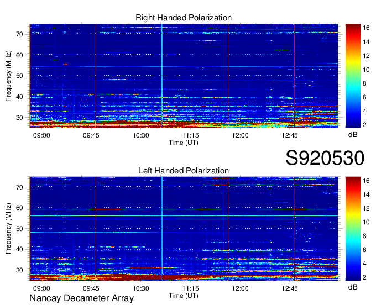
Task: Click the 70 MHz tick label on top plot
Action: coord(20,34)
